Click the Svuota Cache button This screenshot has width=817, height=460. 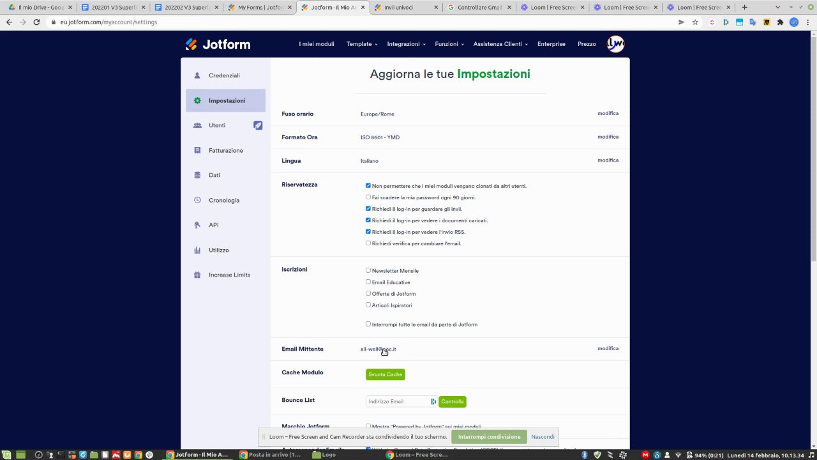point(386,374)
